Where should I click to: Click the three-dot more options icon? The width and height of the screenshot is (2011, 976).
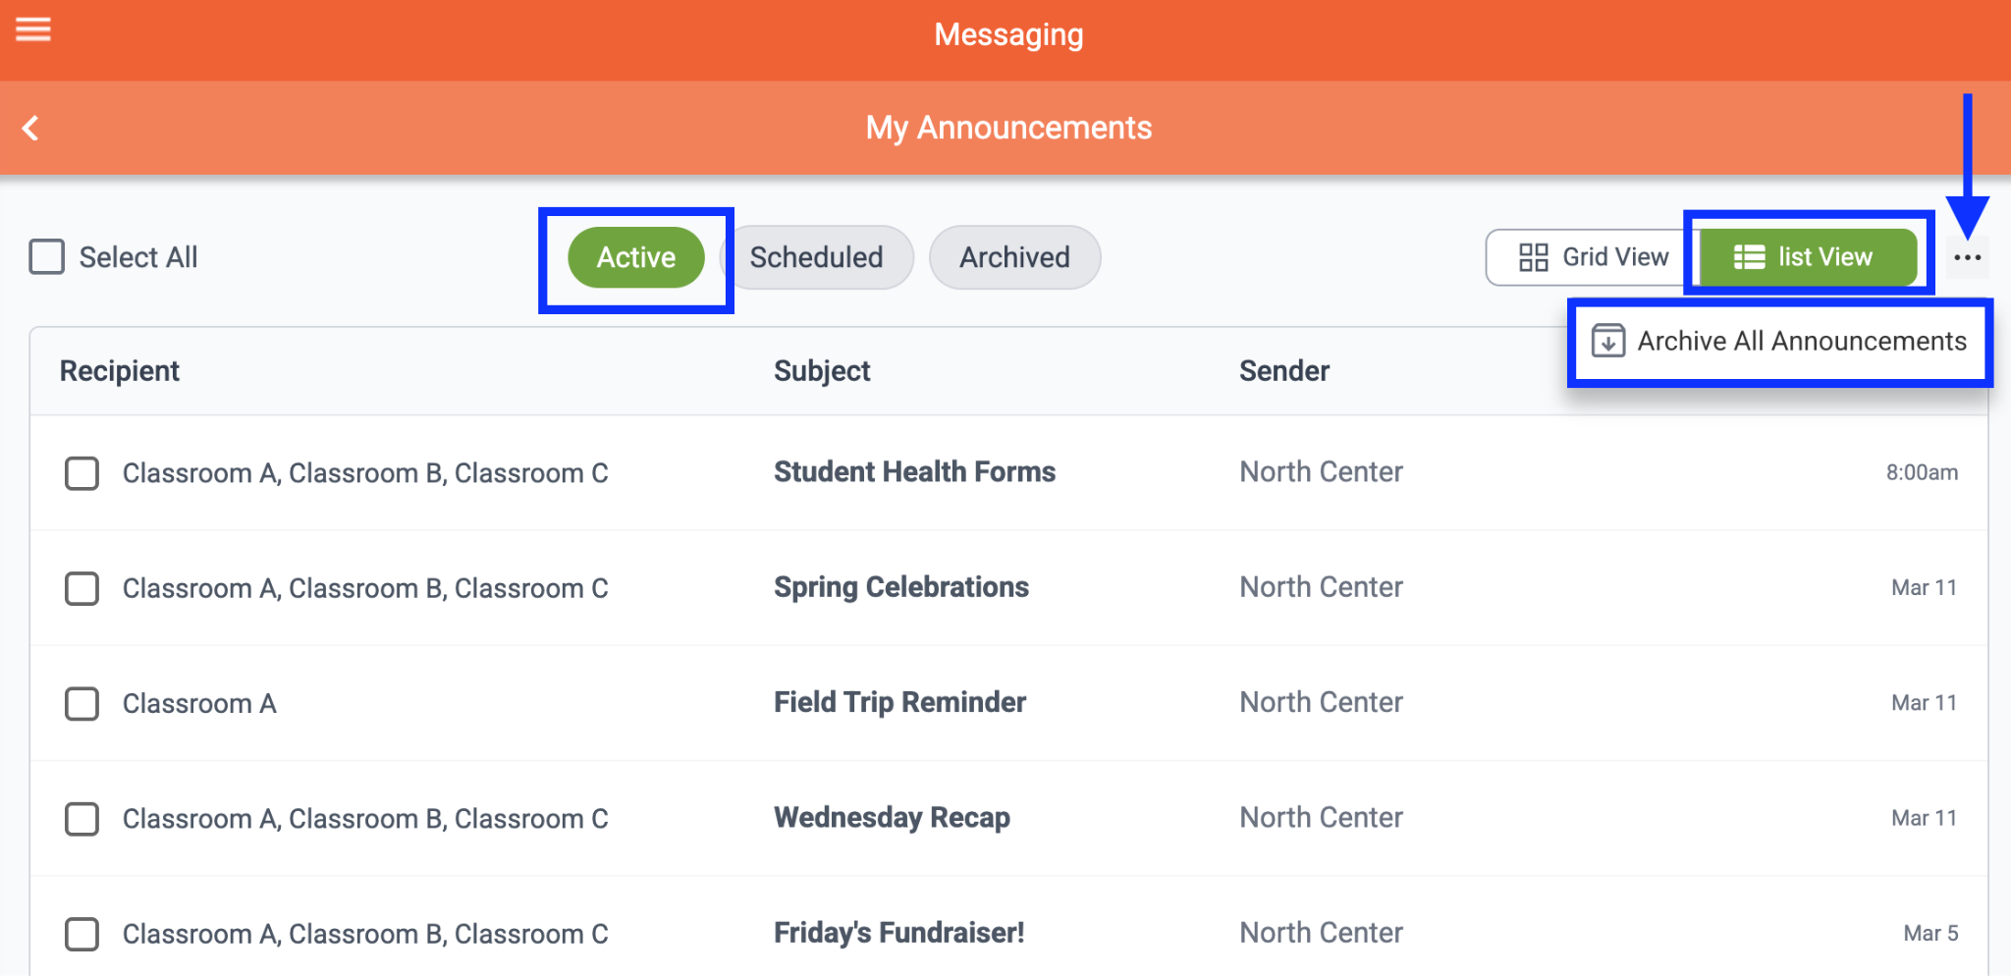coord(1967,257)
